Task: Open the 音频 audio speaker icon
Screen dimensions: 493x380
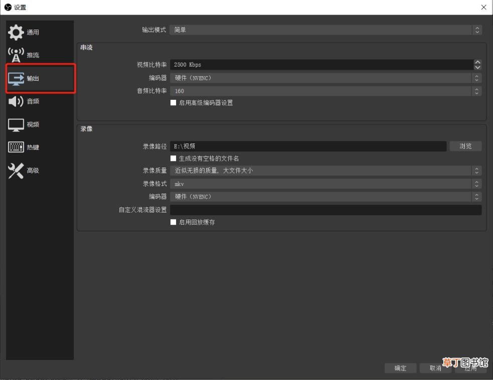Action: click(16, 101)
